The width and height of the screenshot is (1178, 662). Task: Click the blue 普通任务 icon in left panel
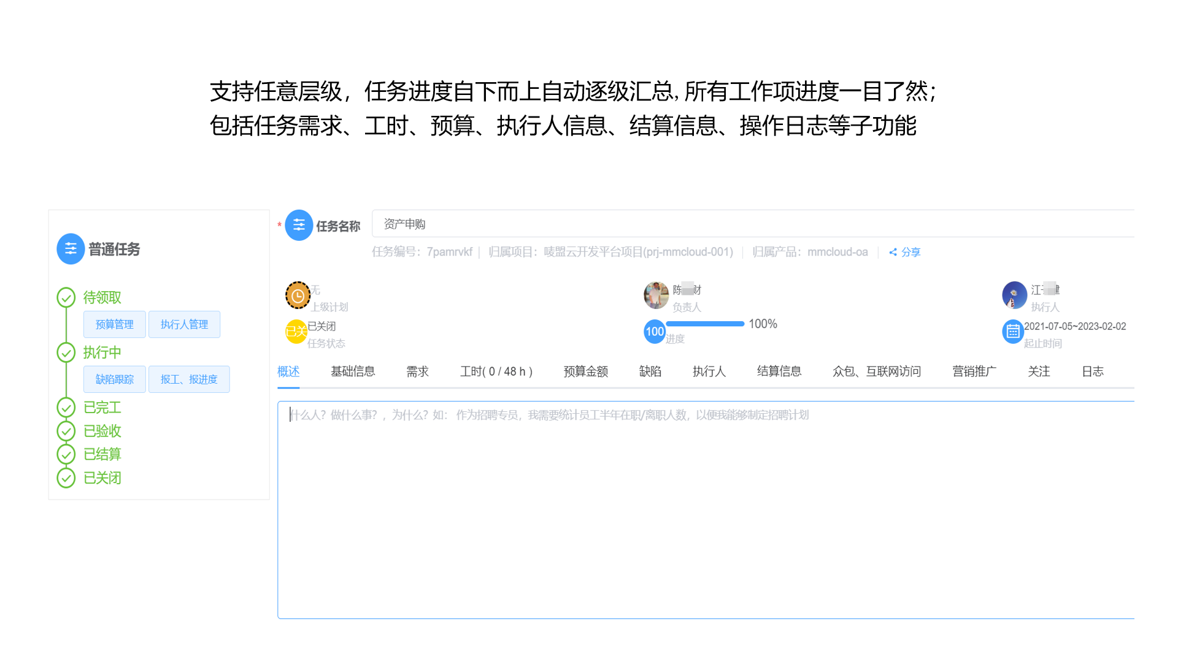click(71, 249)
